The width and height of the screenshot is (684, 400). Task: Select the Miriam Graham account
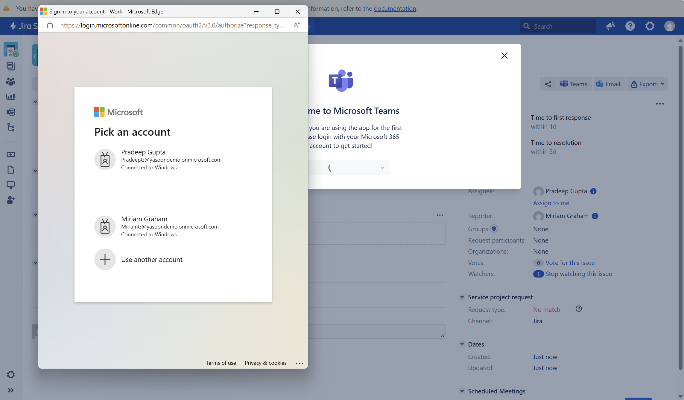pyautogui.click(x=169, y=226)
